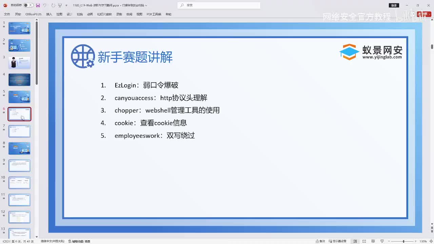434x244 pixels.
Task: Start Slide Show from status bar icon
Action: (x=382, y=241)
